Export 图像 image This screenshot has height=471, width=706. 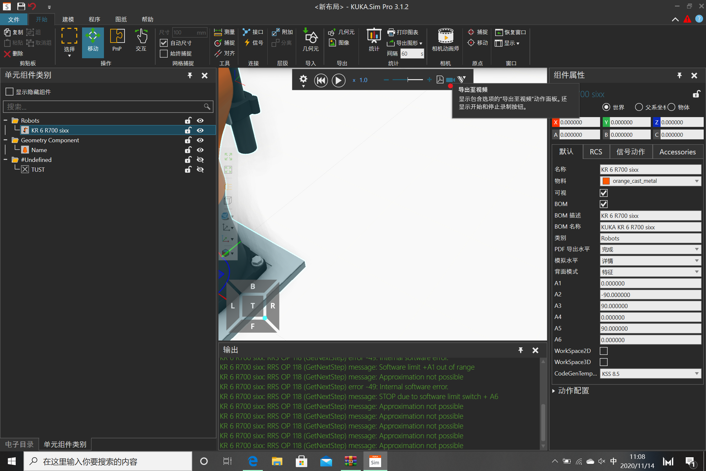point(339,43)
